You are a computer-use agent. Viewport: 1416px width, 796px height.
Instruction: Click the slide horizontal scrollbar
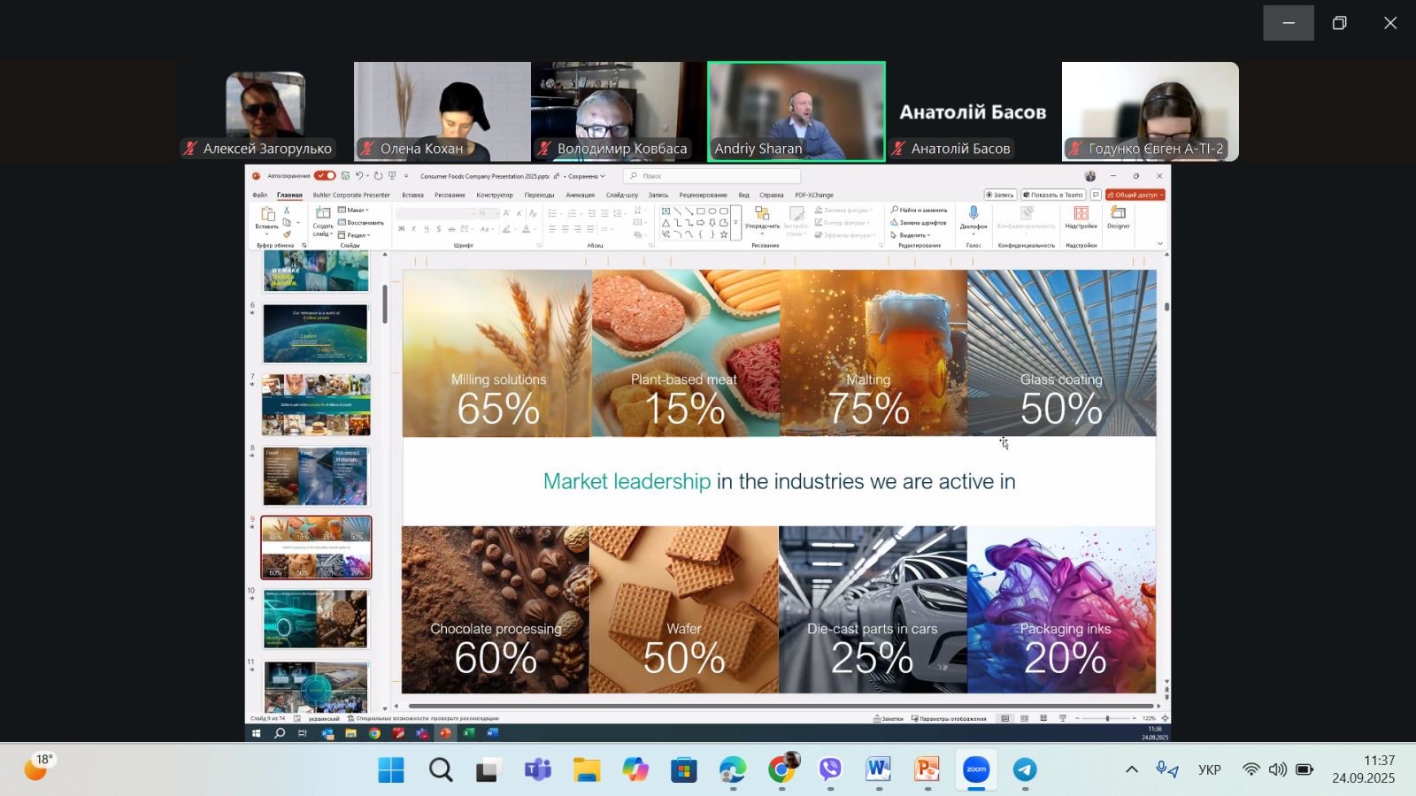780,706
